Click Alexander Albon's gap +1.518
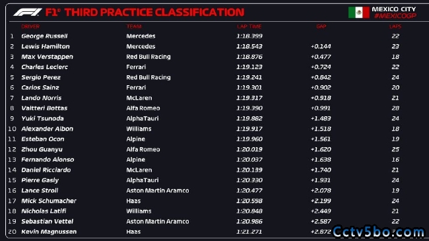This screenshot has height=241, width=429. point(321,129)
